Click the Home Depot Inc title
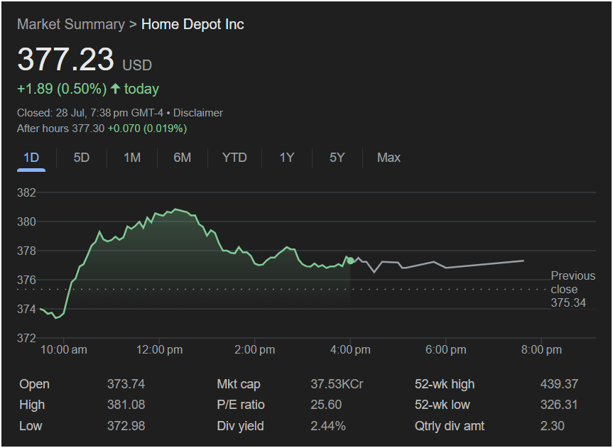The height and width of the screenshot is (448, 613). (192, 24)
